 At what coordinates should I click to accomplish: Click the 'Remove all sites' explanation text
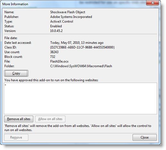point(78,128)
